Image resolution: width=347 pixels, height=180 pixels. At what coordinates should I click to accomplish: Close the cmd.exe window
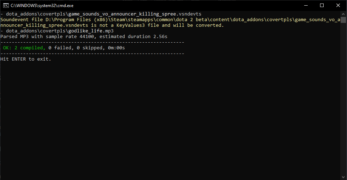[338, 5]
